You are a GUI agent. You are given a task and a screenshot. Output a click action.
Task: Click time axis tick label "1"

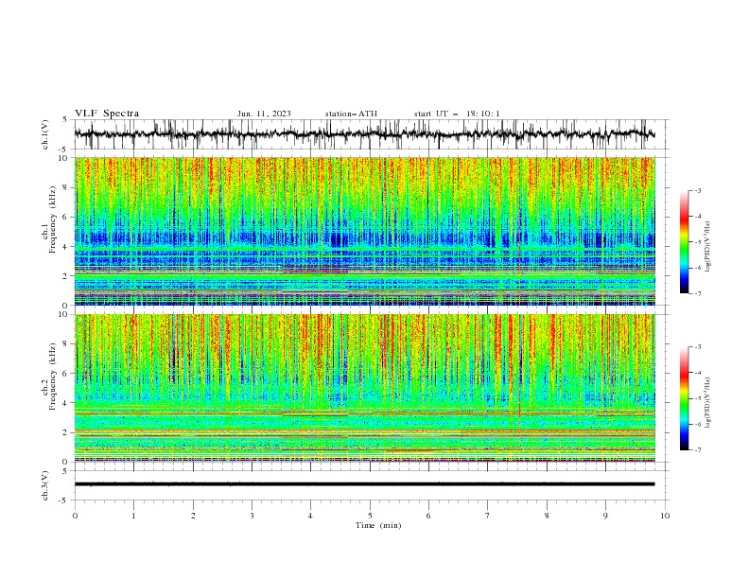coord(133,516)
